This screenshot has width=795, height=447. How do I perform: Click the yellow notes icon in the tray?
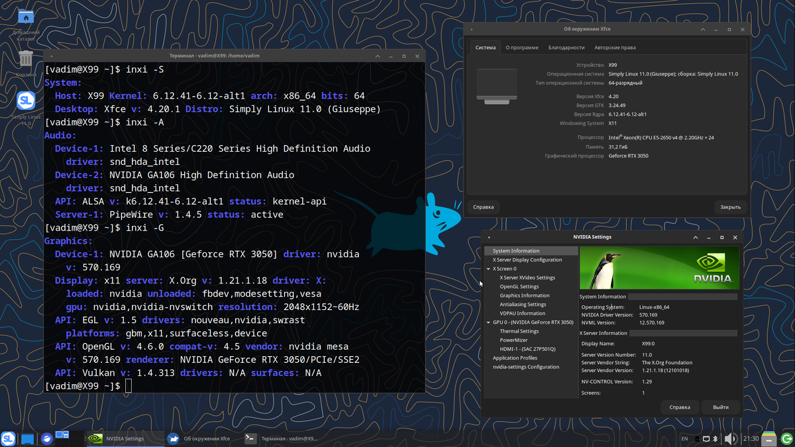tap(768, 438)
